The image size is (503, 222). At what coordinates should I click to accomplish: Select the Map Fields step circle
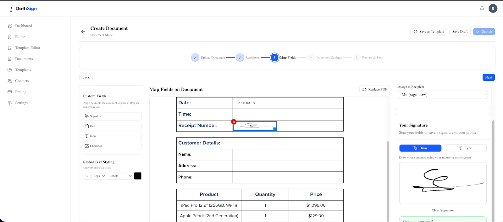point(274,58)
